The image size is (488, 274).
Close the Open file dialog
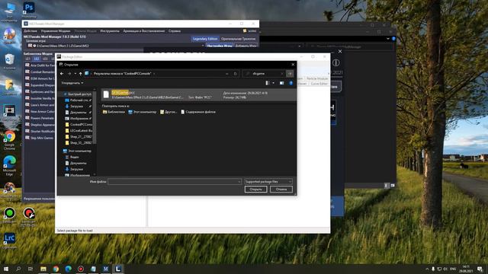click(x=293, y=65)
